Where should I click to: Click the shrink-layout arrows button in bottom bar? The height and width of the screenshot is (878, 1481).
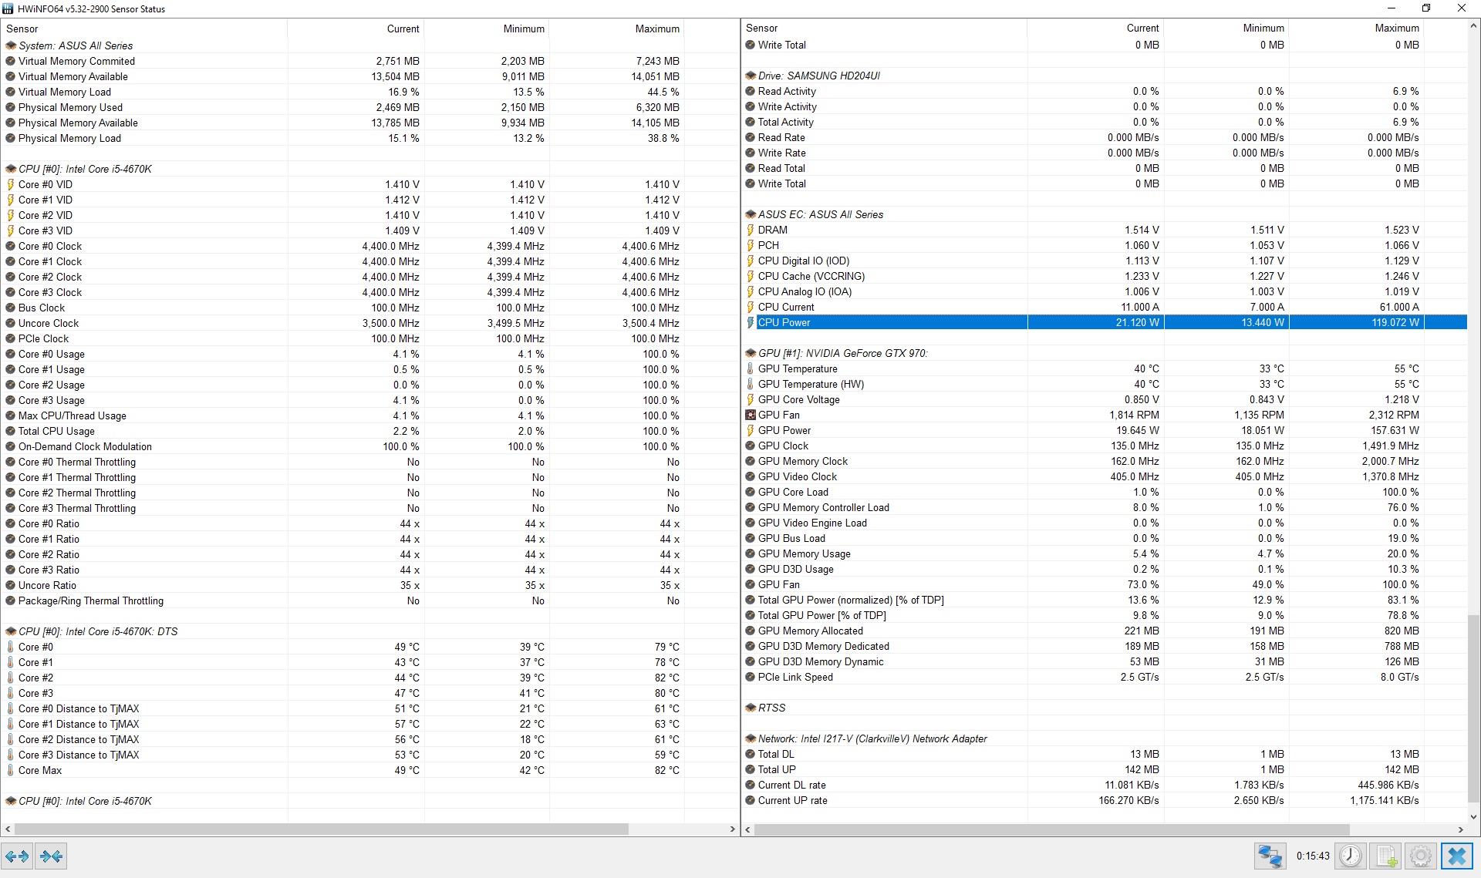52,856
